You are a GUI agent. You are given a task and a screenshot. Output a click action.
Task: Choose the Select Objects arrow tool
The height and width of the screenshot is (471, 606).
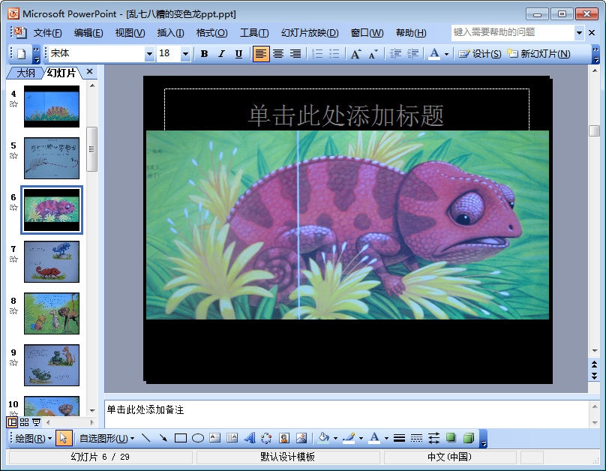point(64,438)
